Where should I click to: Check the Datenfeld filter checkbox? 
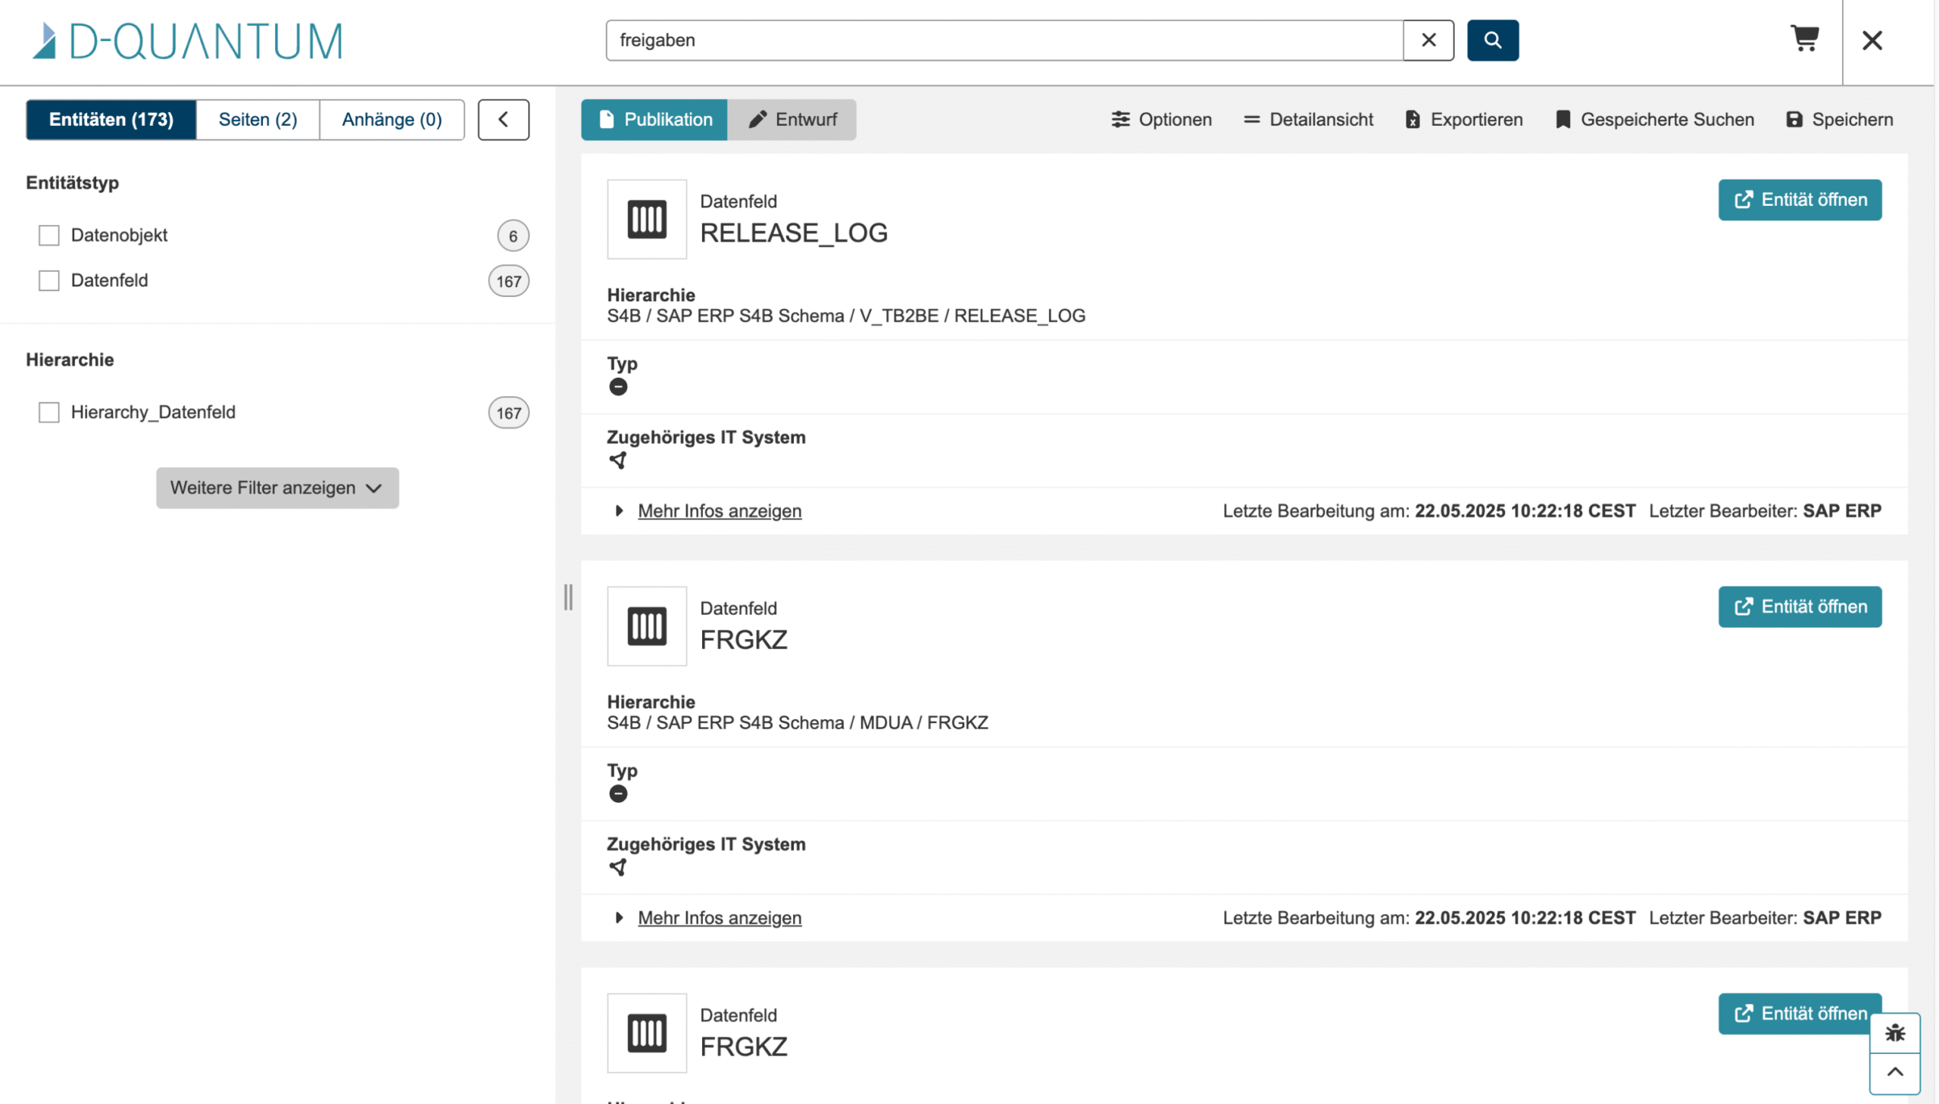point(49,282)
